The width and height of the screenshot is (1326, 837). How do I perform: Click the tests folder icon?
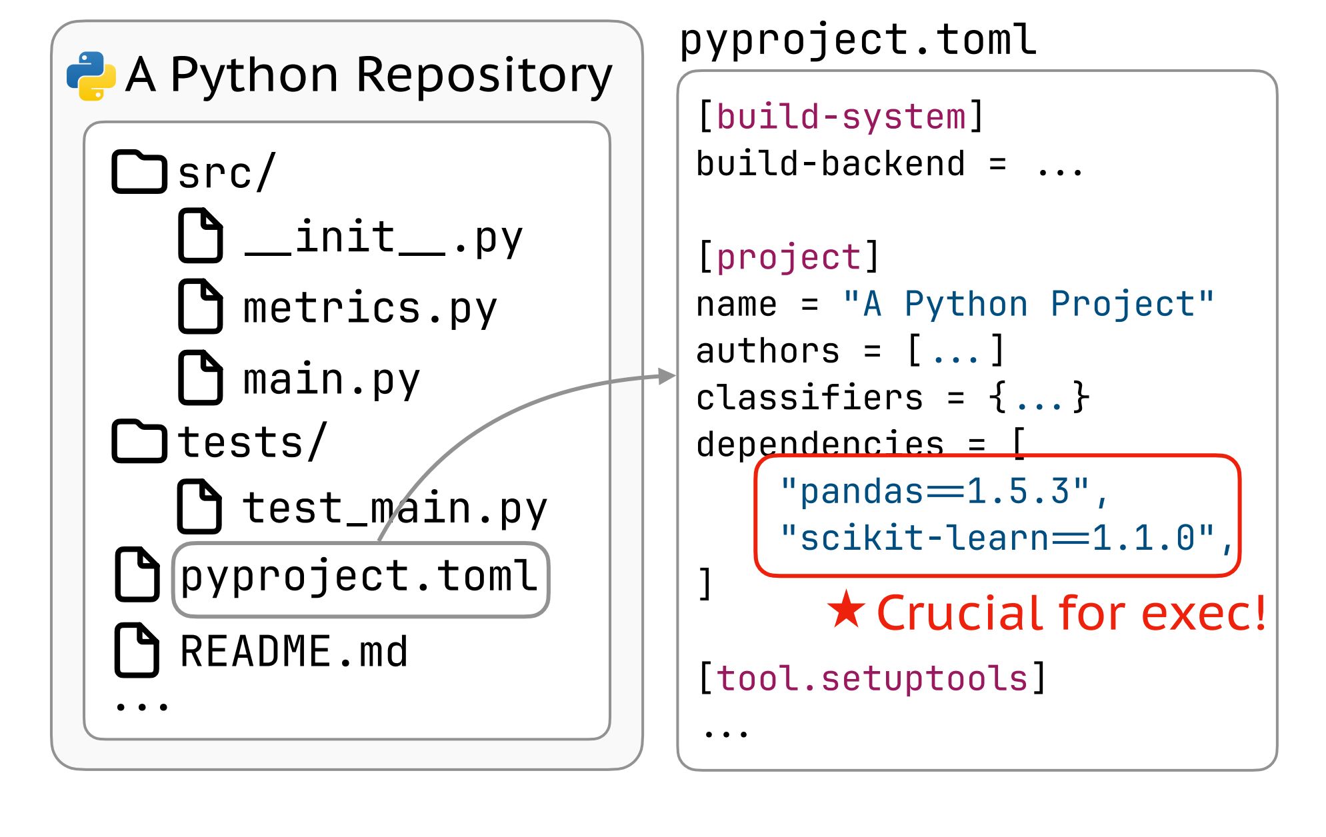[139, 441]
